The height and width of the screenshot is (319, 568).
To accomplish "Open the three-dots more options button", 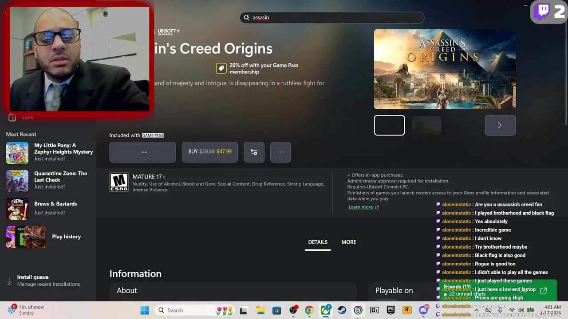I will pyautogui.click(x=280, y=152).
